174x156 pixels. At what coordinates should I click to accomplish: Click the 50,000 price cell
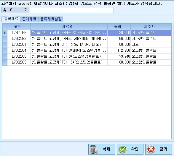(119, 45)
